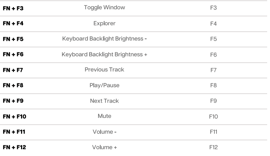Click the F8 key cell
Image resolution: width=270 pixels, height=156 pixels.
coord(214,86)
